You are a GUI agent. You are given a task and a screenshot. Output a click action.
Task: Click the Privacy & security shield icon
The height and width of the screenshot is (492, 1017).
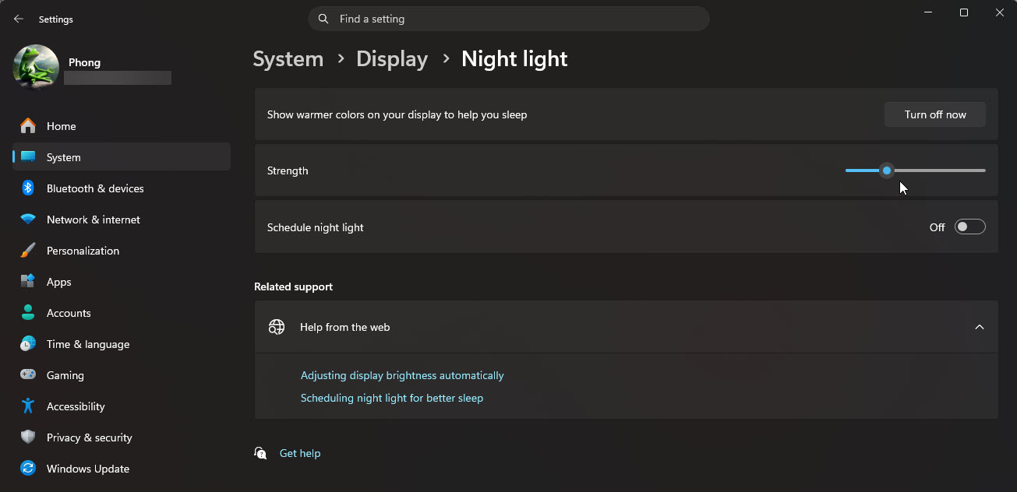click(28, 438)
